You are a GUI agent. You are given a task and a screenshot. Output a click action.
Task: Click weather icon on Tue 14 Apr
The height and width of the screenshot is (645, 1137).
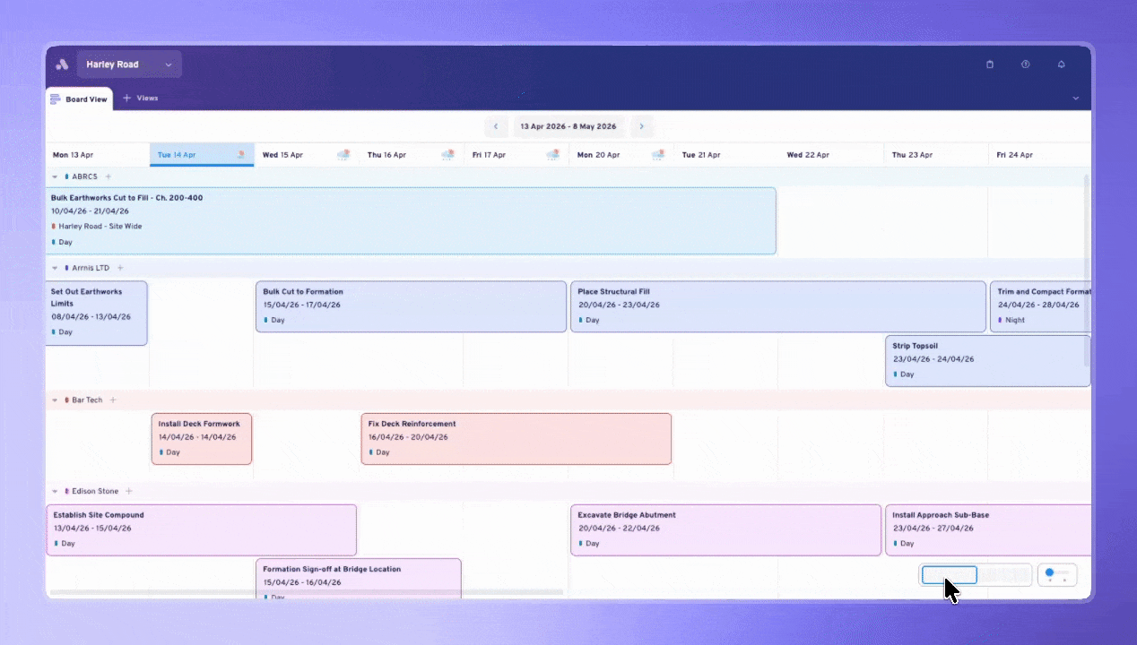pyautogui.click(x=240, y=155)
